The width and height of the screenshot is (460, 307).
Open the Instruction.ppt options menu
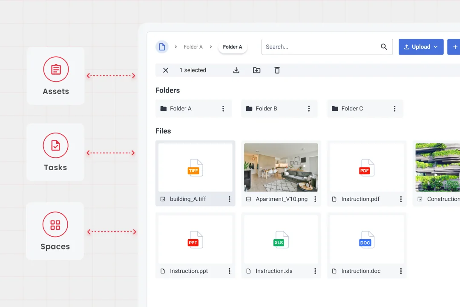pyautogui.click(x=230, y=271)
